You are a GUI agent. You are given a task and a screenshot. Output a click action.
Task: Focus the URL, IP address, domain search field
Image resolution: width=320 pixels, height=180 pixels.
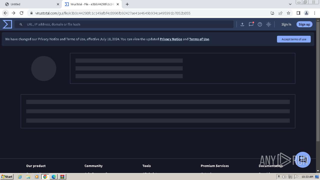pyautogui.click(x=124, y=24)
